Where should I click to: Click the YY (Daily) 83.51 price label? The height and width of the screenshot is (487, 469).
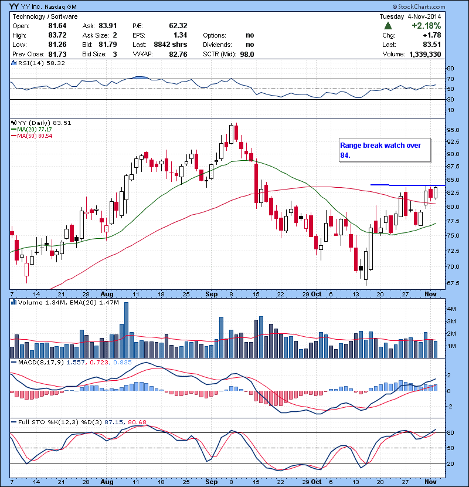pos(45,123)
